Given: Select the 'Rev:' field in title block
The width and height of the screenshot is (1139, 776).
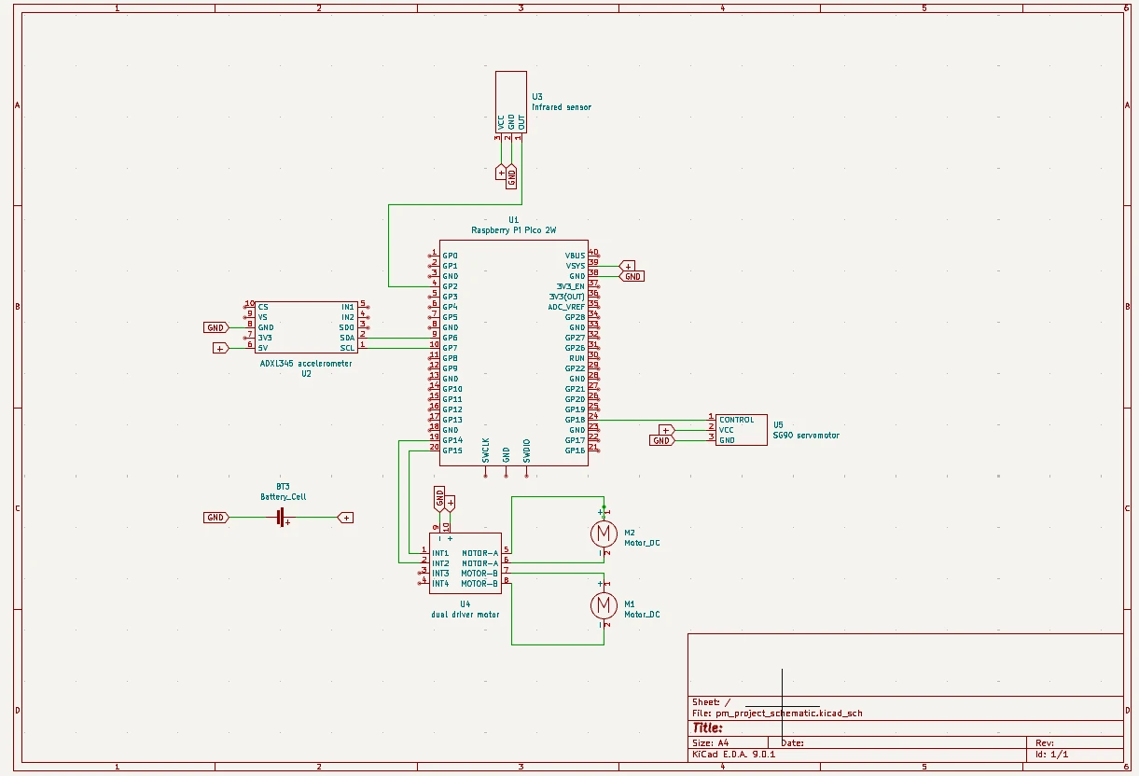Looking at the screenshot, I should 1044,742.
